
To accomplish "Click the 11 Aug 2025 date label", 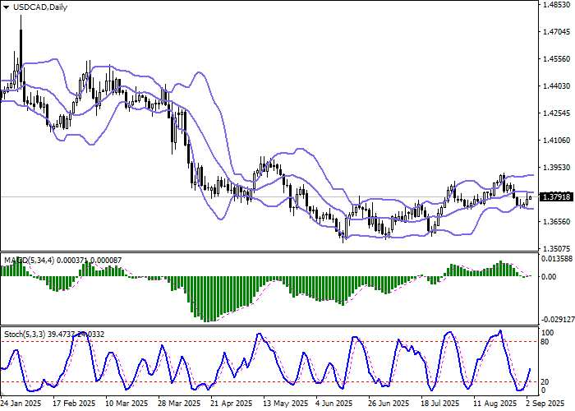I will [x=494, y=404].
